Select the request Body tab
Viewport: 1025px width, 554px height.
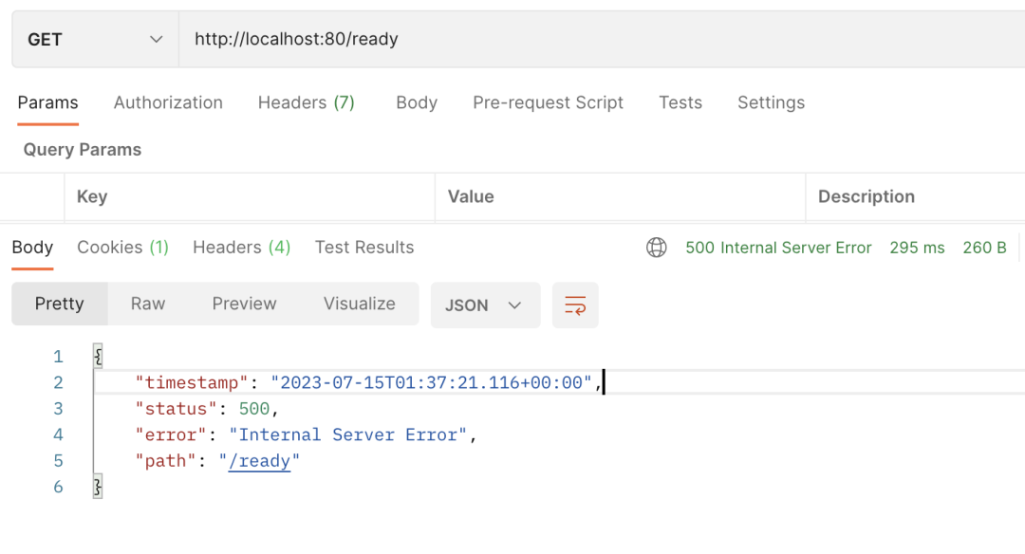(417, 102)
